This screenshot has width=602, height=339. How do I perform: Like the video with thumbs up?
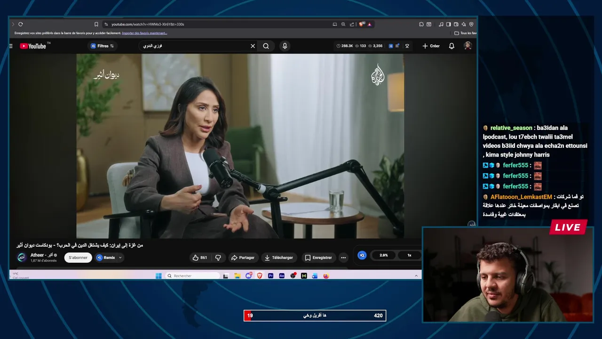point(200,258)
